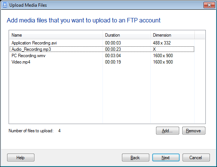Click the Upload Media Files title icon
The image size is (217, 167).
click(x=5, y=5)
